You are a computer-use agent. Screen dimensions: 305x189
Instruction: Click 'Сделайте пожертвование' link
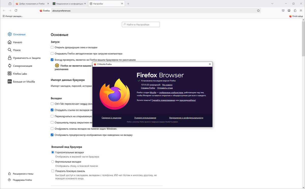click(x=163, y=100)
